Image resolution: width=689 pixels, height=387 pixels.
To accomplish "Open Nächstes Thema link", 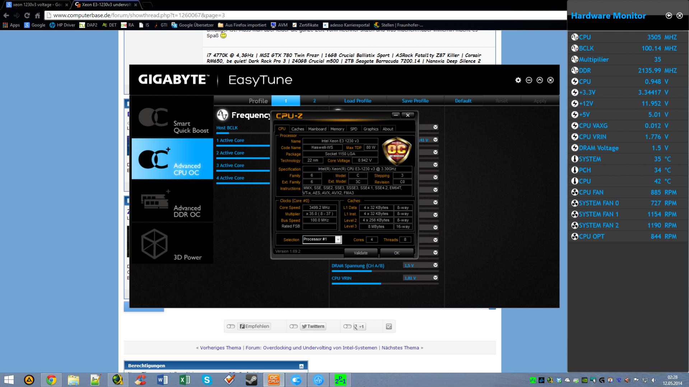I will tap(400, 348).
